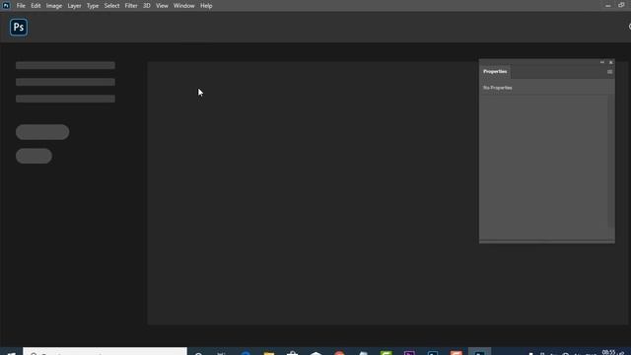Image resolution: width=631 pixels, height=355 pixels.
Task: Close the floating Properties panel
Action: click(x=611, y=62)
